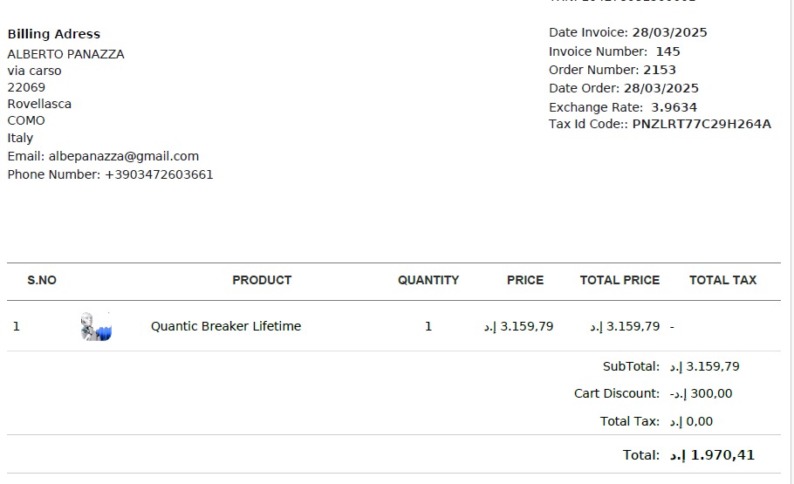Viewport: 794px width, 484px height.
Task: Click the email albepanazza@gmail.com
Action: click(x=124, y=156)
